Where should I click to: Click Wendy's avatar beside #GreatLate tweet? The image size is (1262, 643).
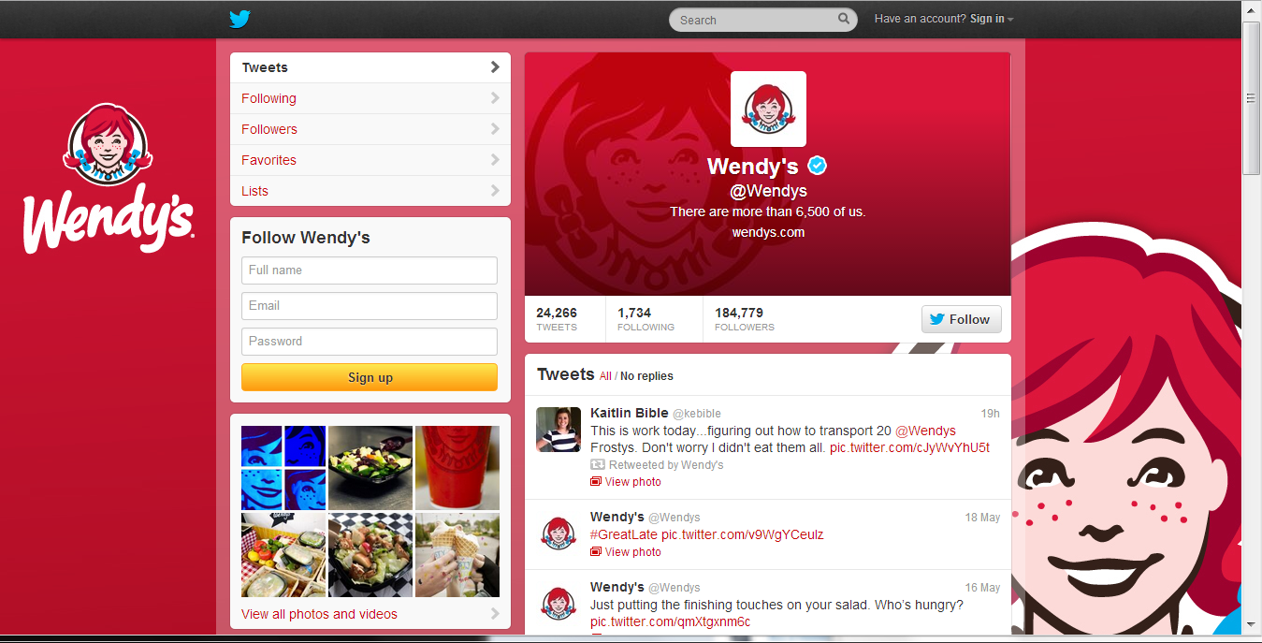[x=559, y=533]
